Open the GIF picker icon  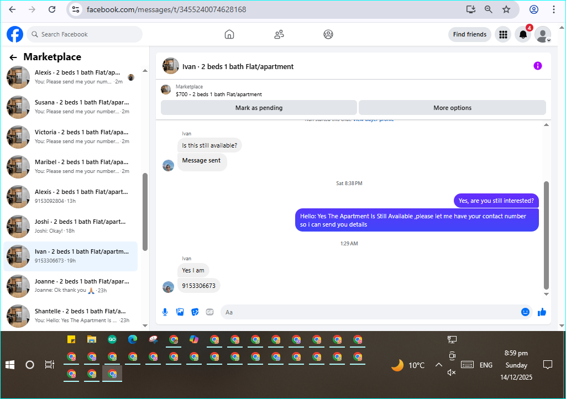click(x=209, y=312)
